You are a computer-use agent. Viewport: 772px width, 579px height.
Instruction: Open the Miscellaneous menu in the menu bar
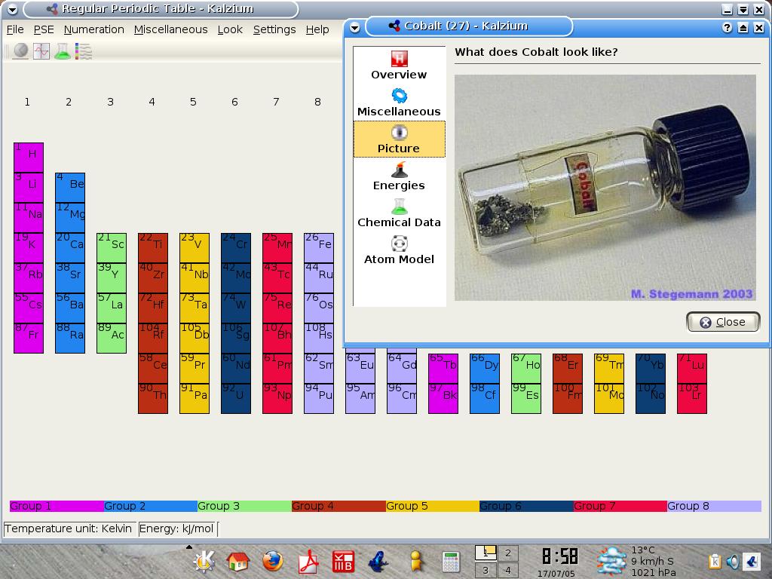(171, 29)
